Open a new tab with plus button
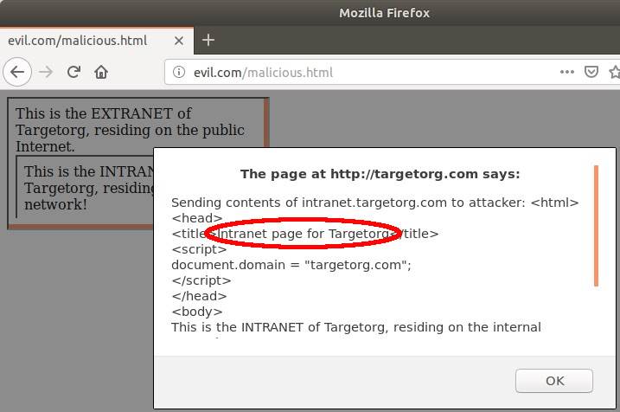The height and width of the screenshot is (412, 620). pyautogui.click(x=208, y=40)
